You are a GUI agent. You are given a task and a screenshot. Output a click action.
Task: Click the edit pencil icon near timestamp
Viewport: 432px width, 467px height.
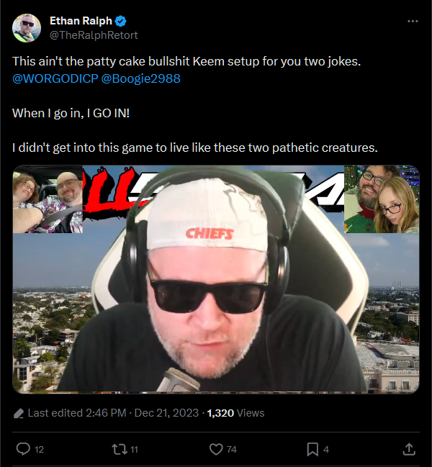tap(19, 413)
